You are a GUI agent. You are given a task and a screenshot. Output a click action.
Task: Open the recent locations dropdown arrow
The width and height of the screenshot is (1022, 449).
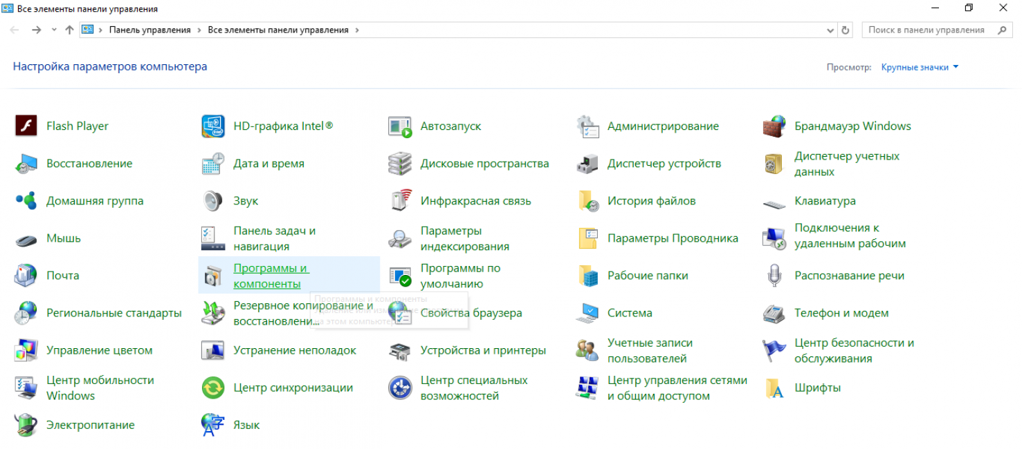click(55, 30)
